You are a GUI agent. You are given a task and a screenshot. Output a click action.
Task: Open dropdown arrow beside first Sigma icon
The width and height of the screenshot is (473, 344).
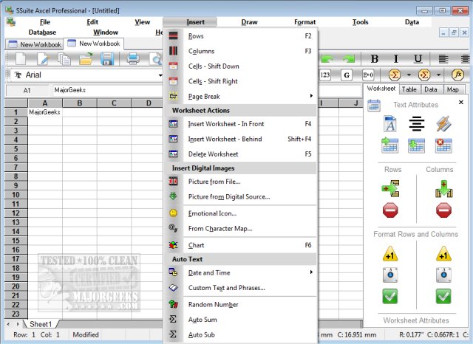409,75
